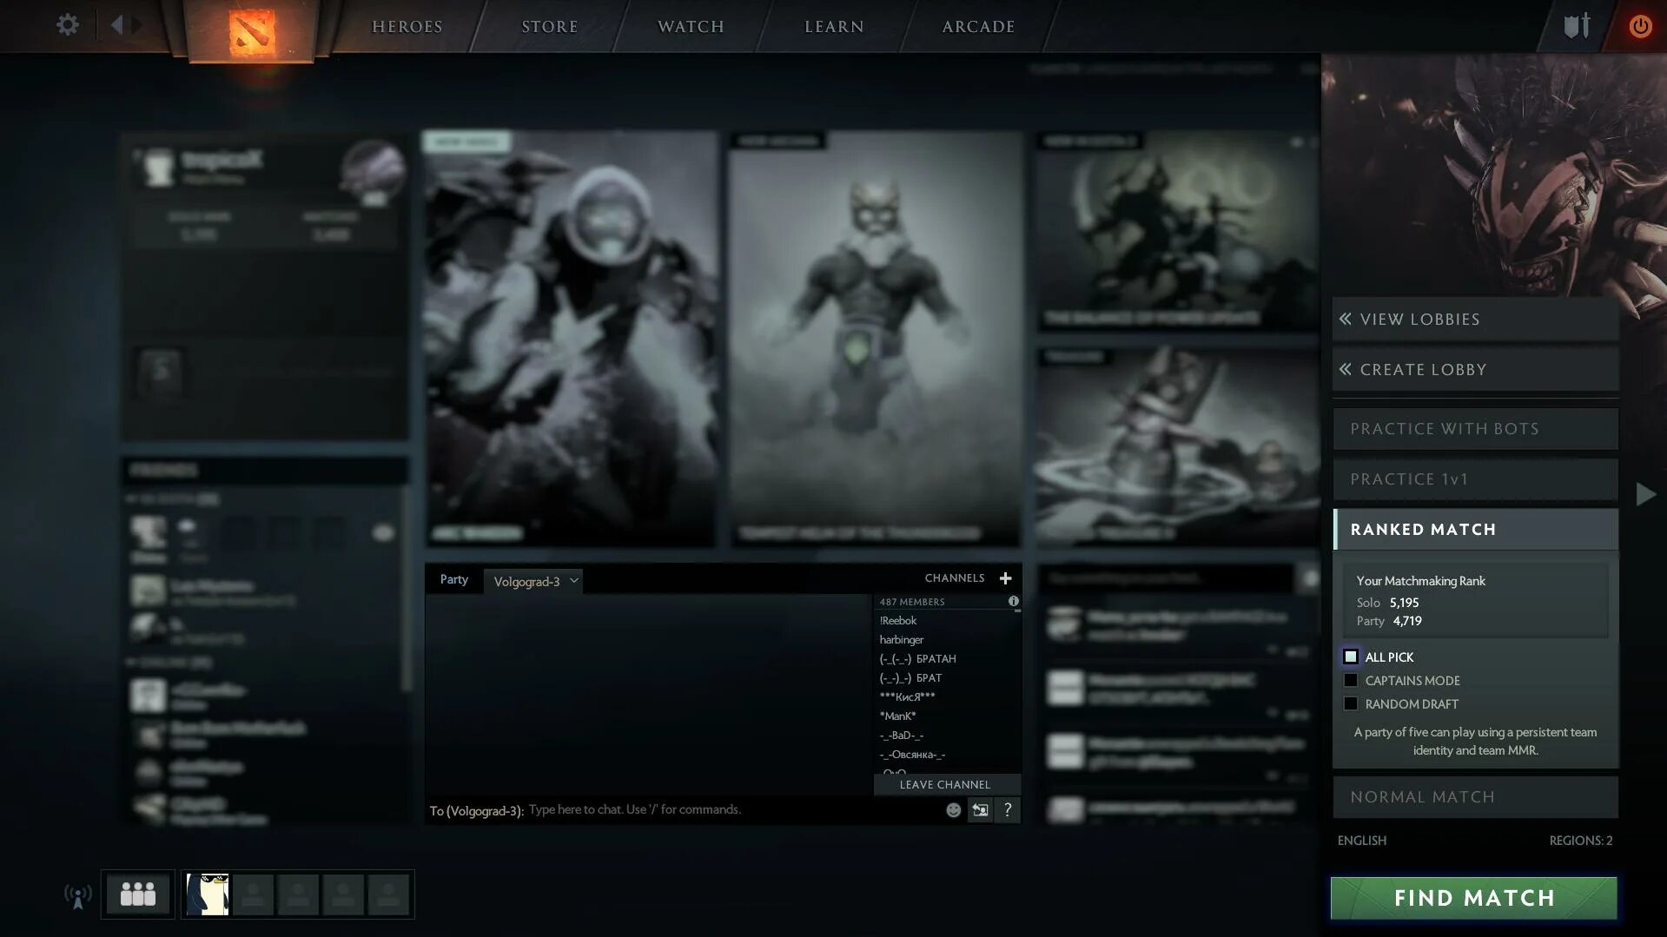Select the penguin avatar party slot
1667x937 pixels.
[208, 894]
